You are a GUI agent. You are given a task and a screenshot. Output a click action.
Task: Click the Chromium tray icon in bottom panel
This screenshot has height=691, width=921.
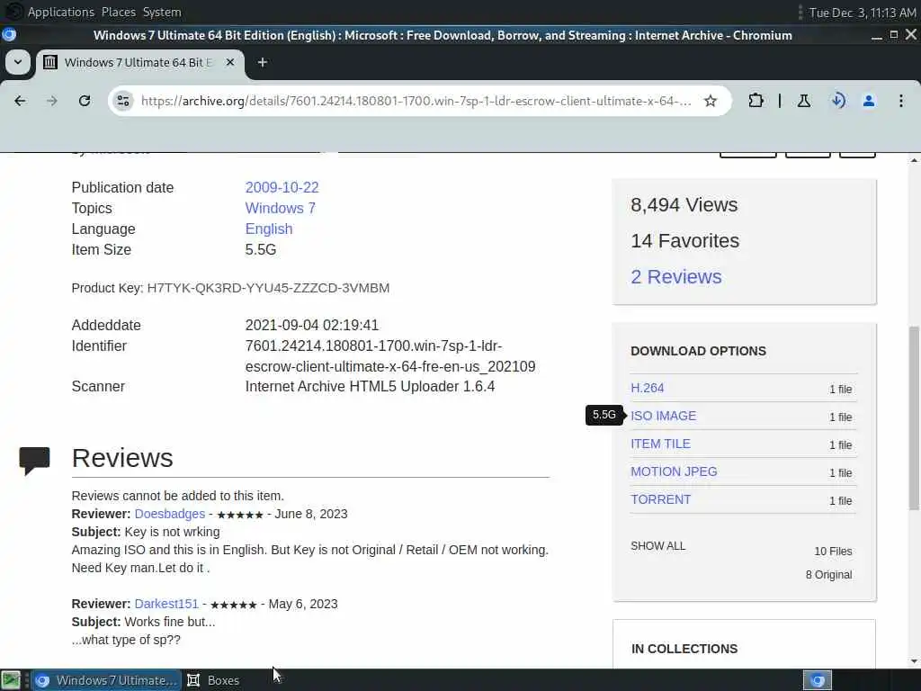(x=817, y=680)
